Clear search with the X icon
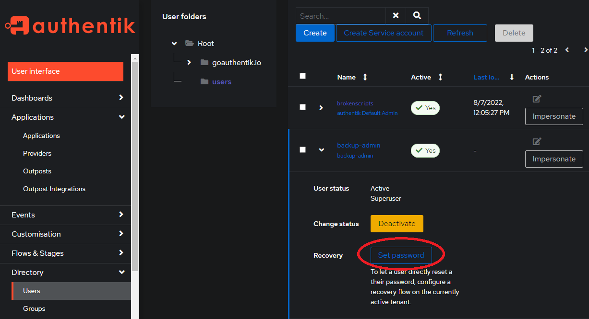589x319 pixels. click(x=396, y=16)
